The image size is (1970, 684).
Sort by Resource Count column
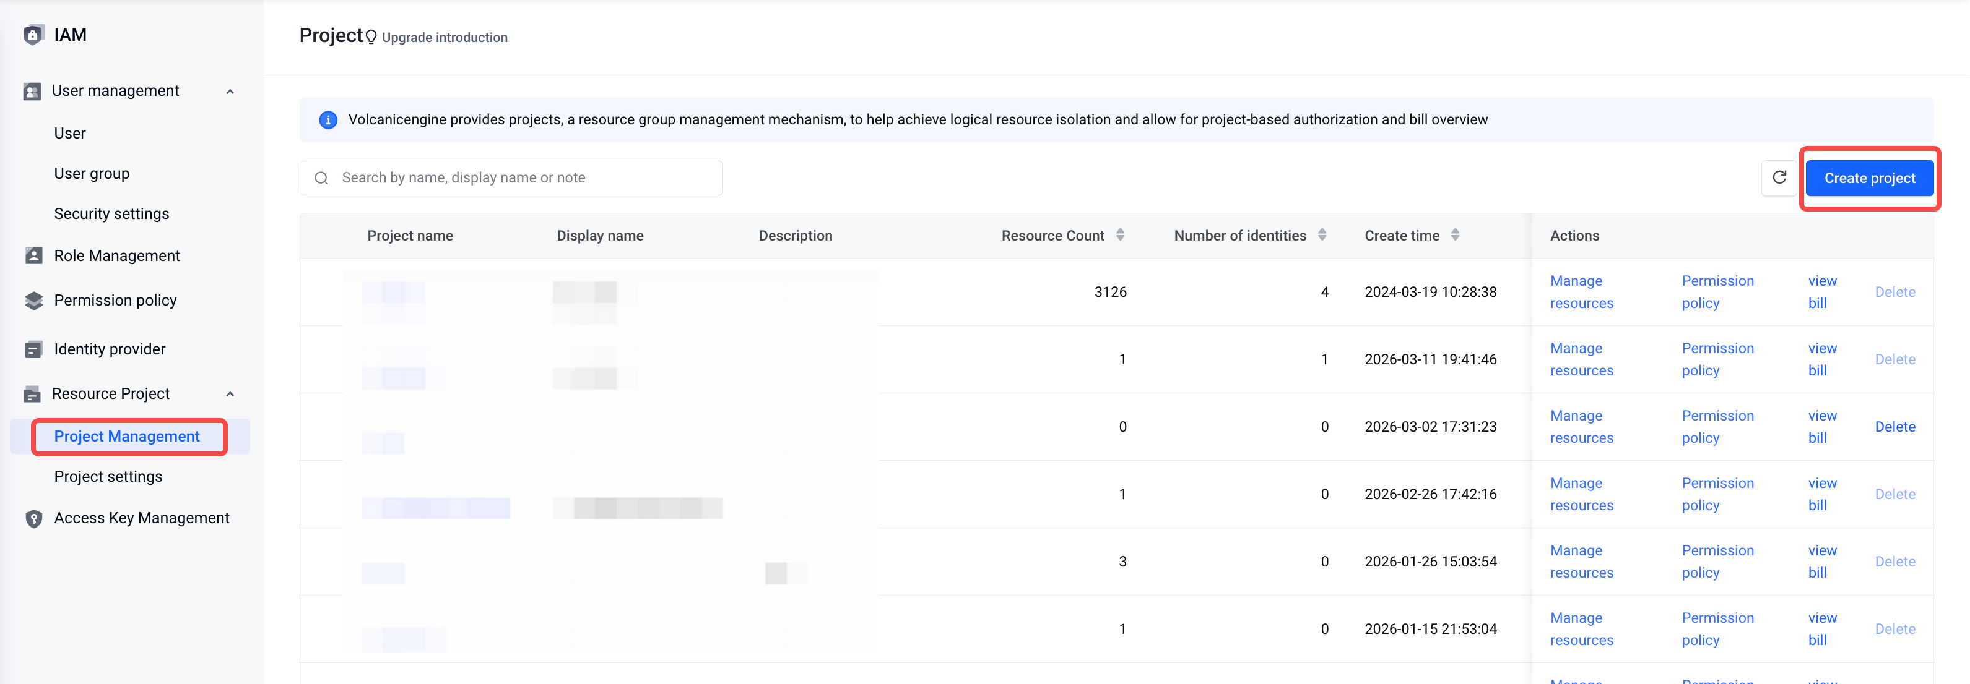(x=1121, y=236)
